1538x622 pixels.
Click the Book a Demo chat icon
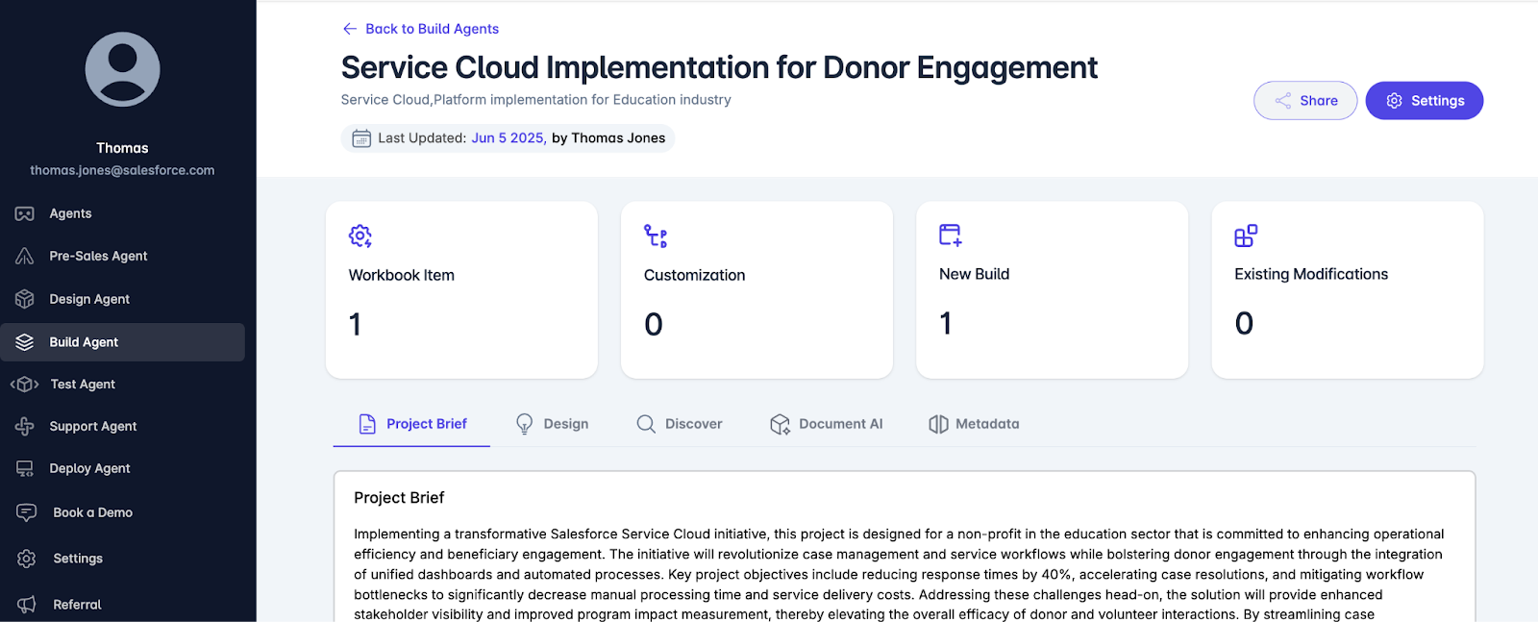27,512
